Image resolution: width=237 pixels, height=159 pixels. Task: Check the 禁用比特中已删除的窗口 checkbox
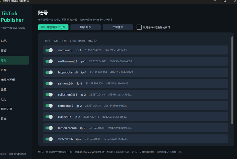139,27
